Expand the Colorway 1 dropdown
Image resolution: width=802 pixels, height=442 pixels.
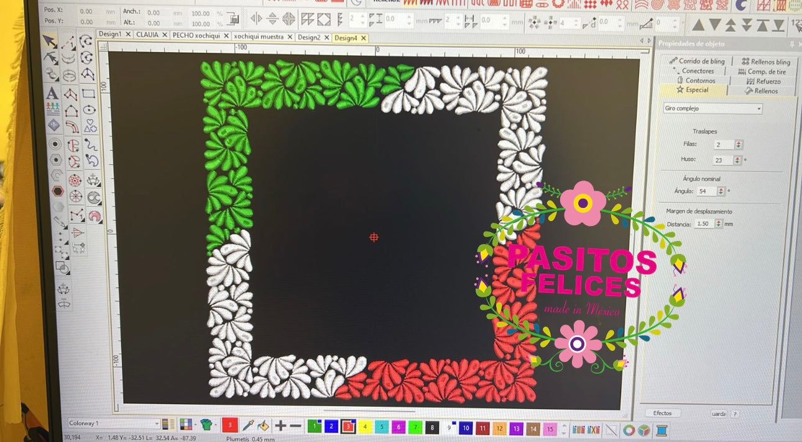[156, 423]
